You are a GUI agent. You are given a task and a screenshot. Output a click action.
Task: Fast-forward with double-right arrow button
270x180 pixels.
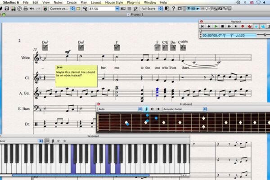pos(229,27)
